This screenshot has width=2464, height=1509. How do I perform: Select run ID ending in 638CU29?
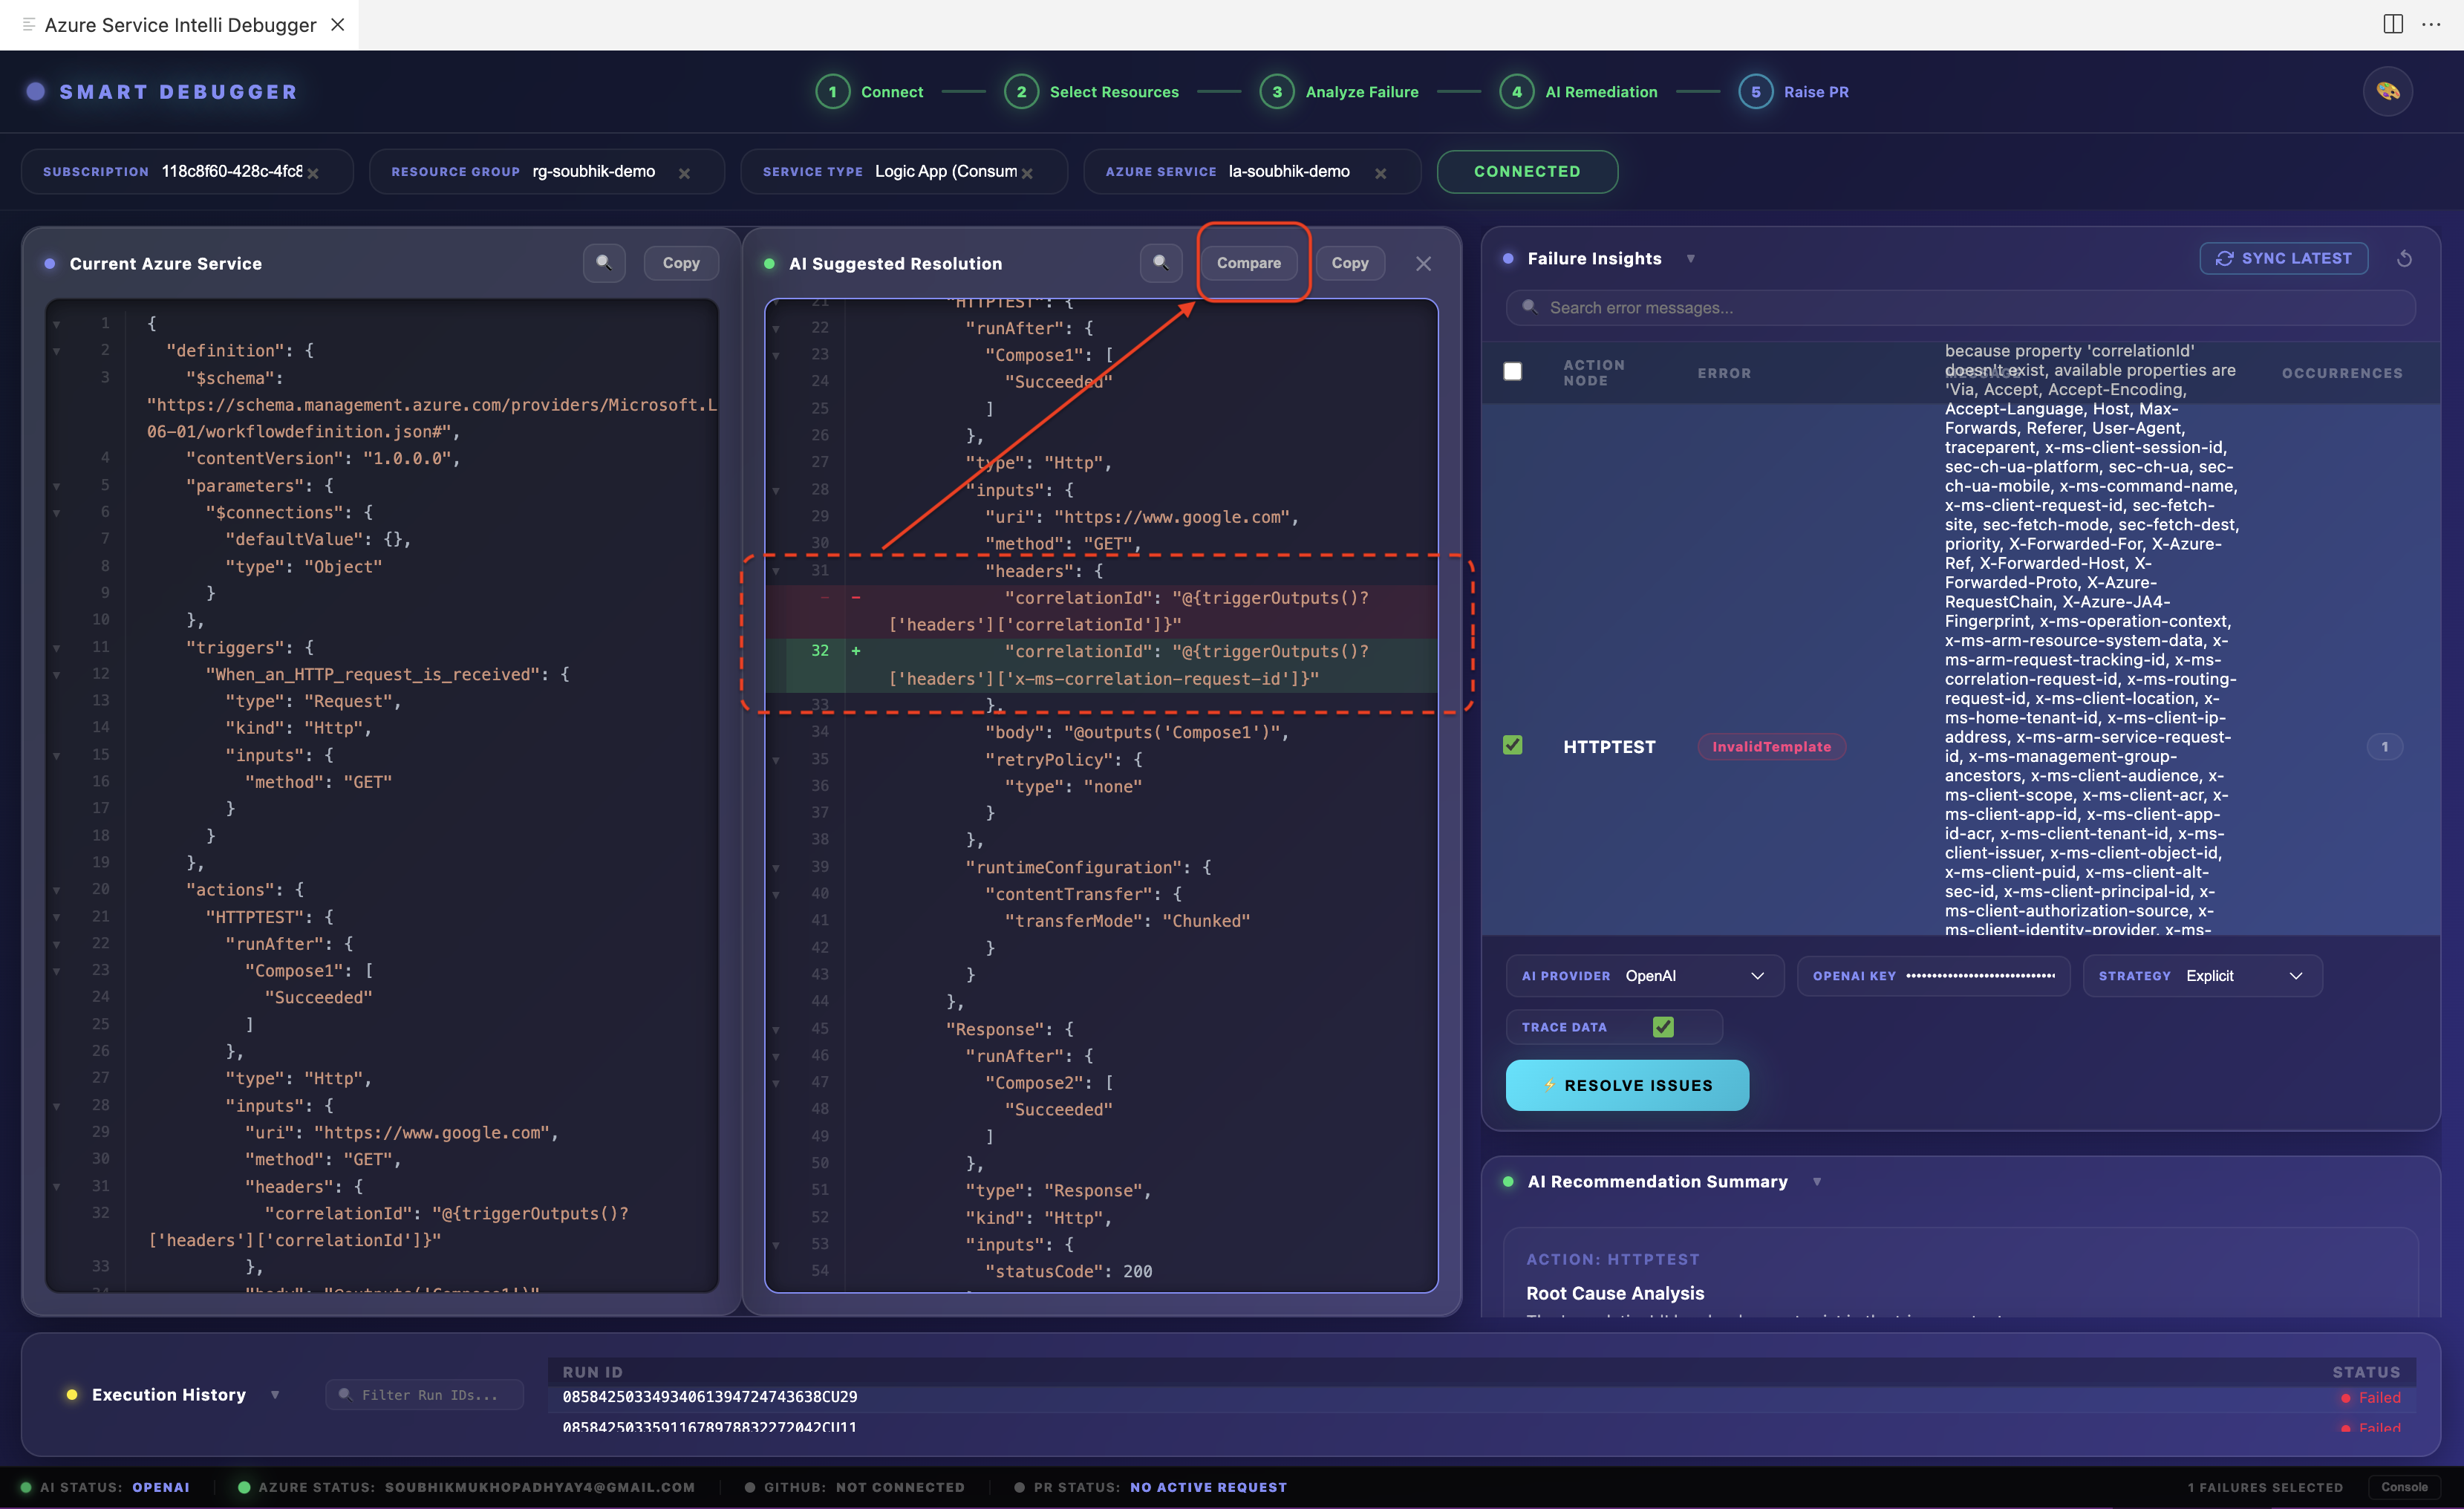click(709, 1397)
